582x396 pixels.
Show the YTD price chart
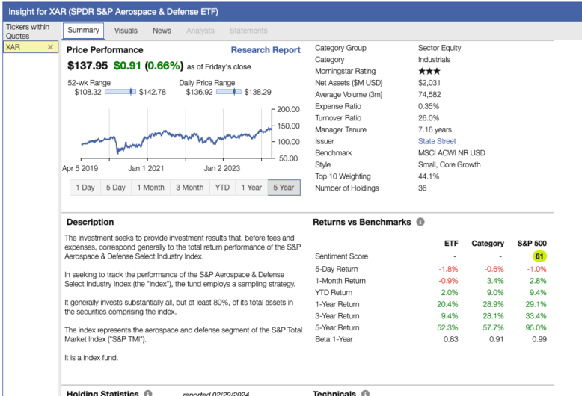[x=222, y=188]
